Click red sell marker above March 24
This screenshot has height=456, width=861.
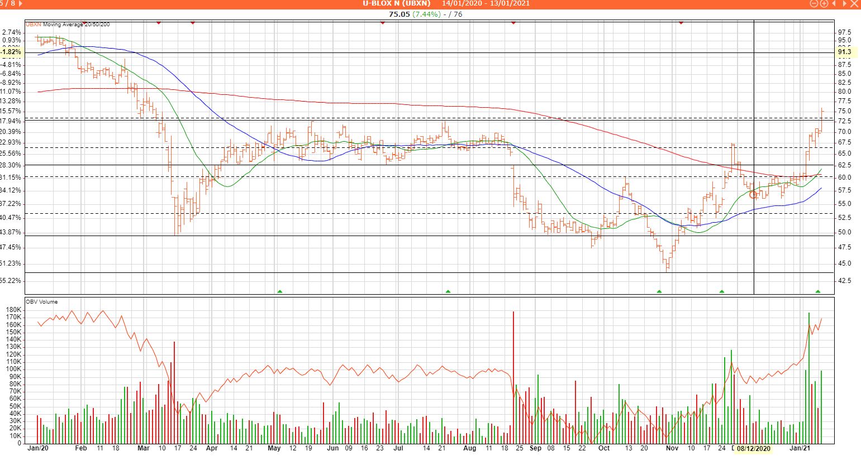193,23
